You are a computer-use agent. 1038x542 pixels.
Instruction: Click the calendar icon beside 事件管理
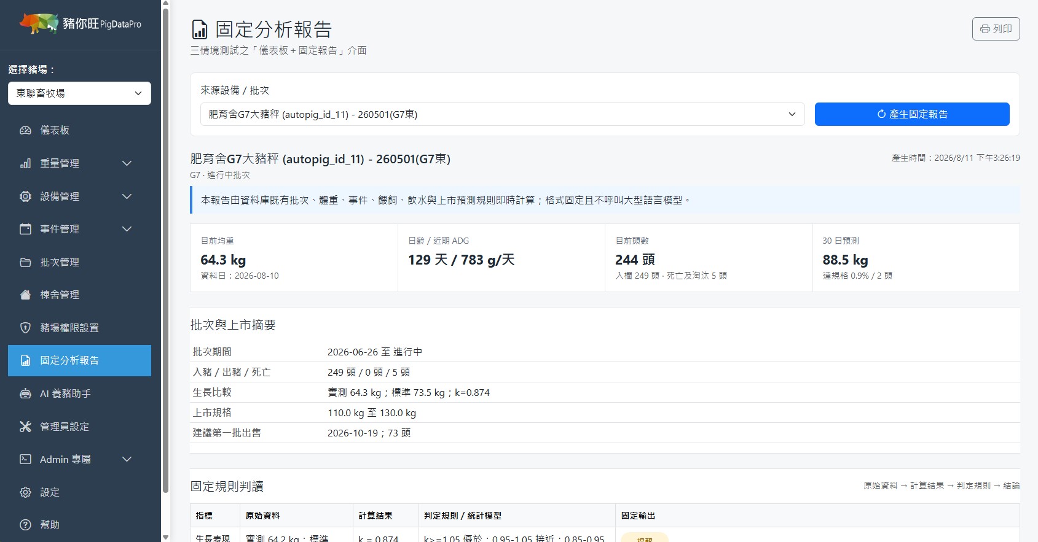tap(25, 229)
